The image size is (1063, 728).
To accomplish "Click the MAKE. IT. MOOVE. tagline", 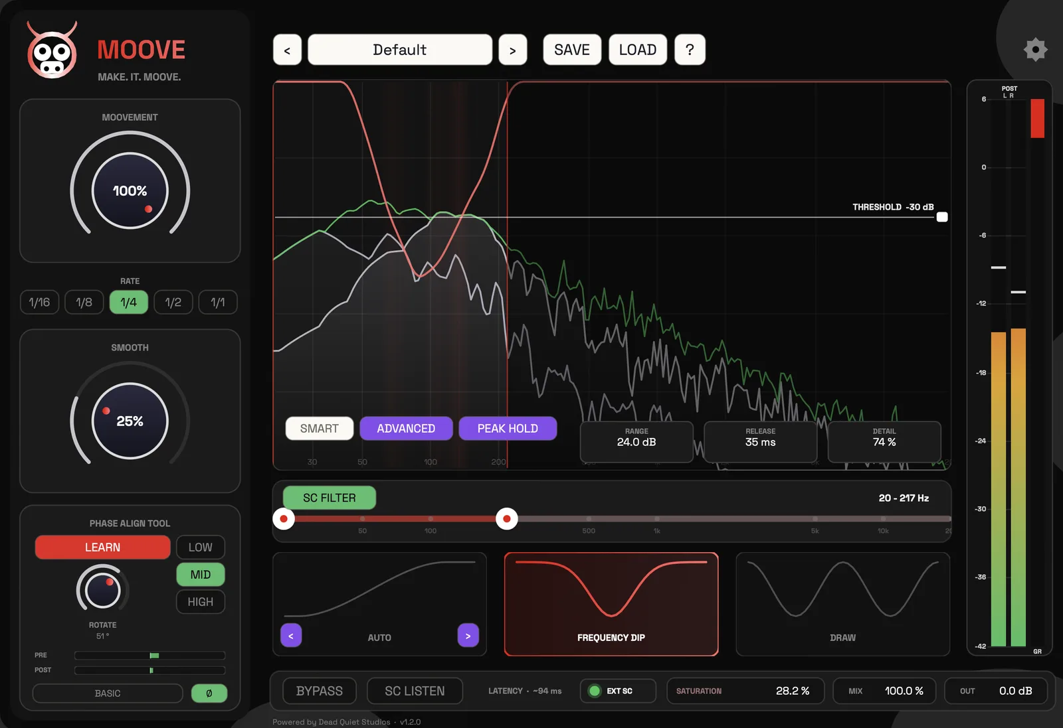I will pos(140,77).
